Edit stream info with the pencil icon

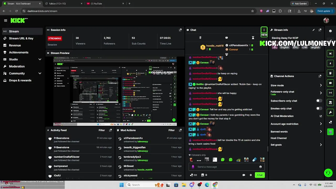click(313, 30)
